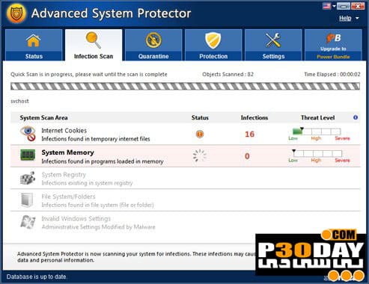
Task: Click the PB Power Bundle logo
Action: (x=333, y=38)
